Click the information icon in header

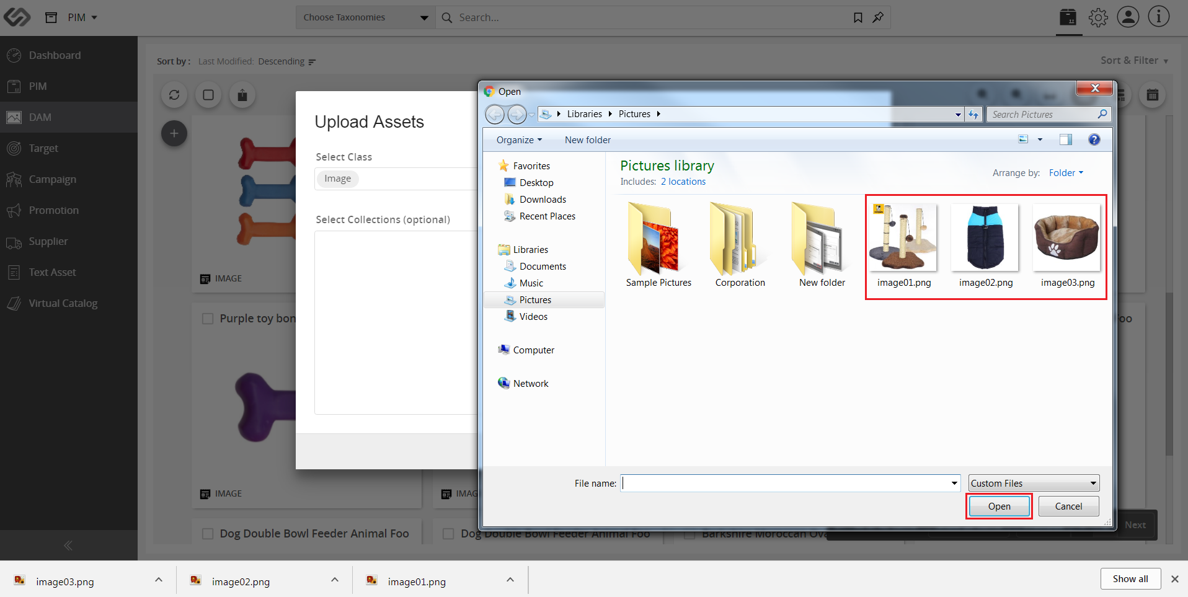pos(1158,17)
